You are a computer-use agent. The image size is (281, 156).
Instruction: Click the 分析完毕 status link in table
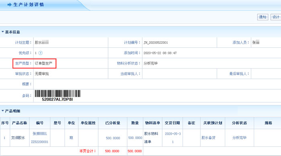pyautogui.click(x=239, y=138)
